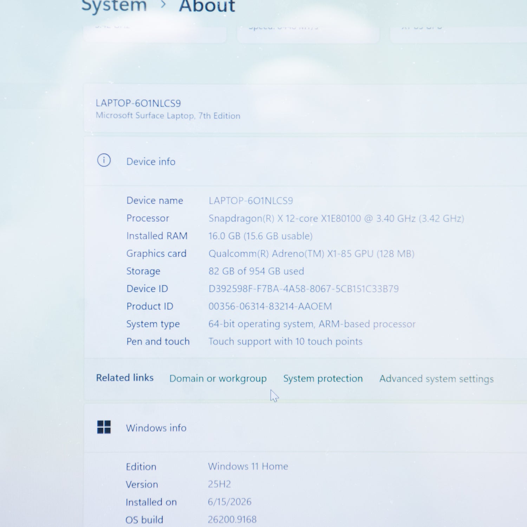
Task: Select the LAPTOP-6O1NLCS9 value in the Device name row
Action: [x=251, y=201]
